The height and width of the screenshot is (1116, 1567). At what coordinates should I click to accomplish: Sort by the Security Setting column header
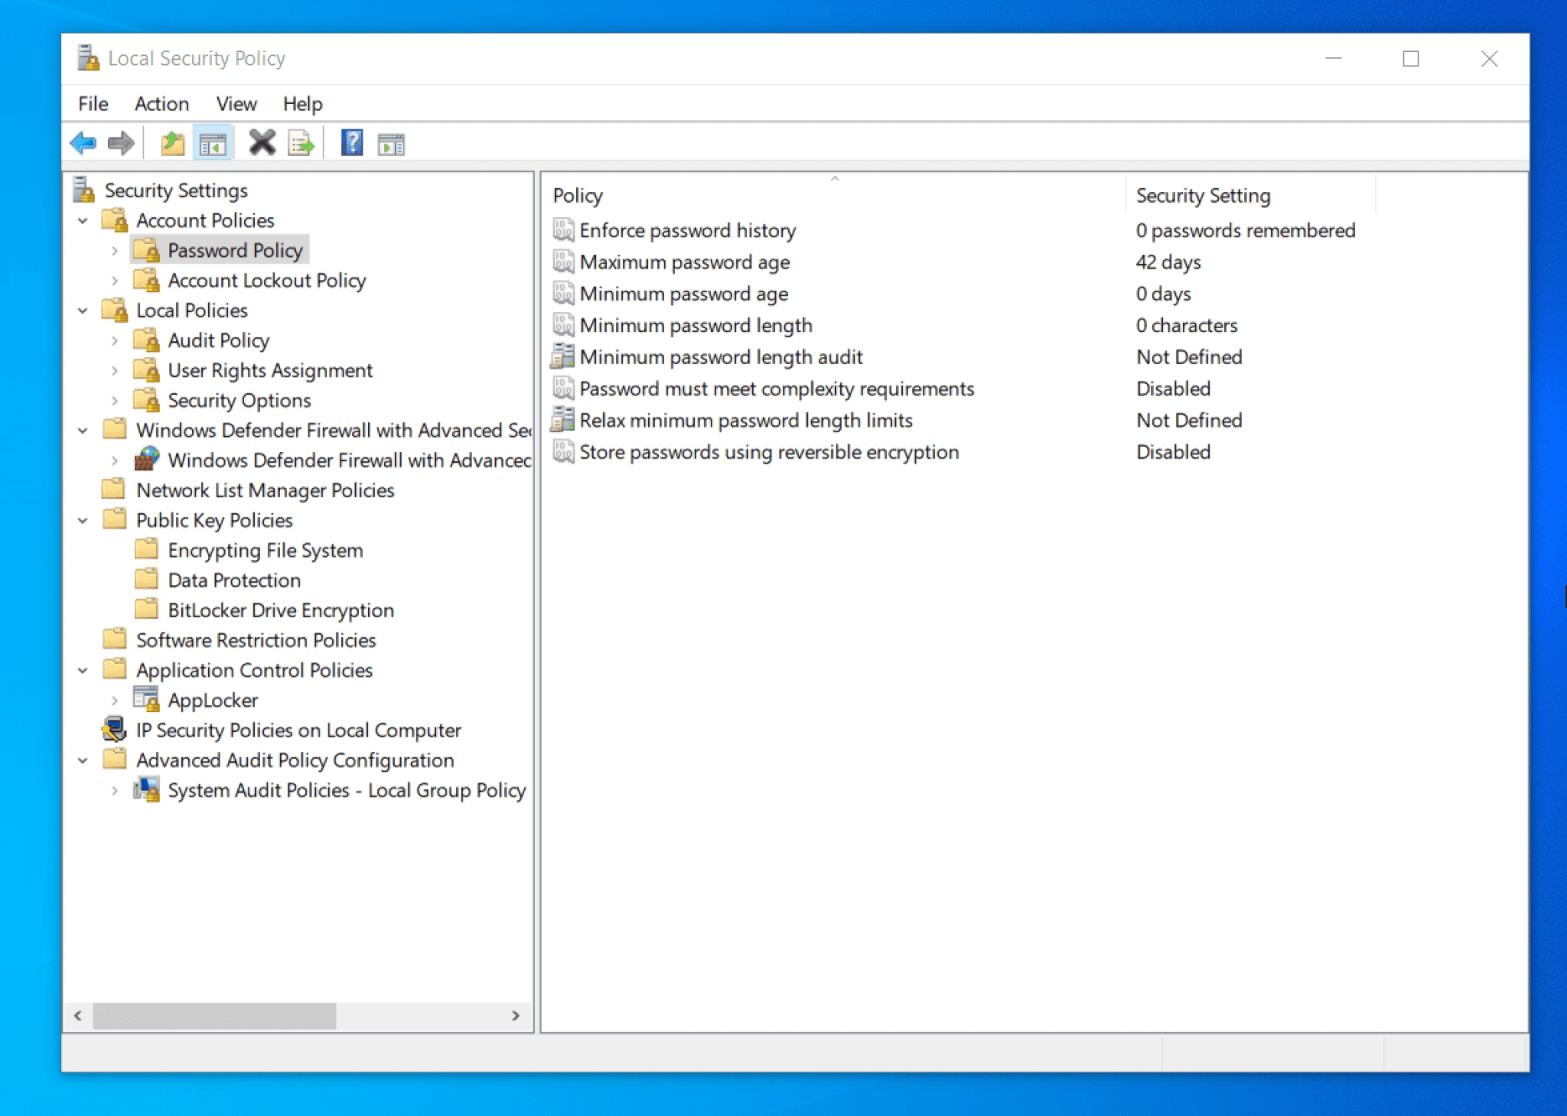[1201, 195]
